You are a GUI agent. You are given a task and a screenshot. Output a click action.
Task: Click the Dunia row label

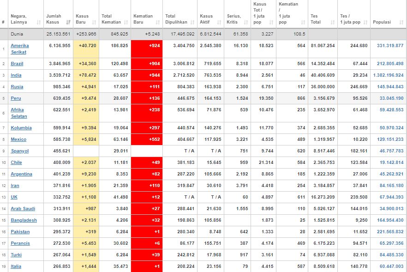pos(17,34)
